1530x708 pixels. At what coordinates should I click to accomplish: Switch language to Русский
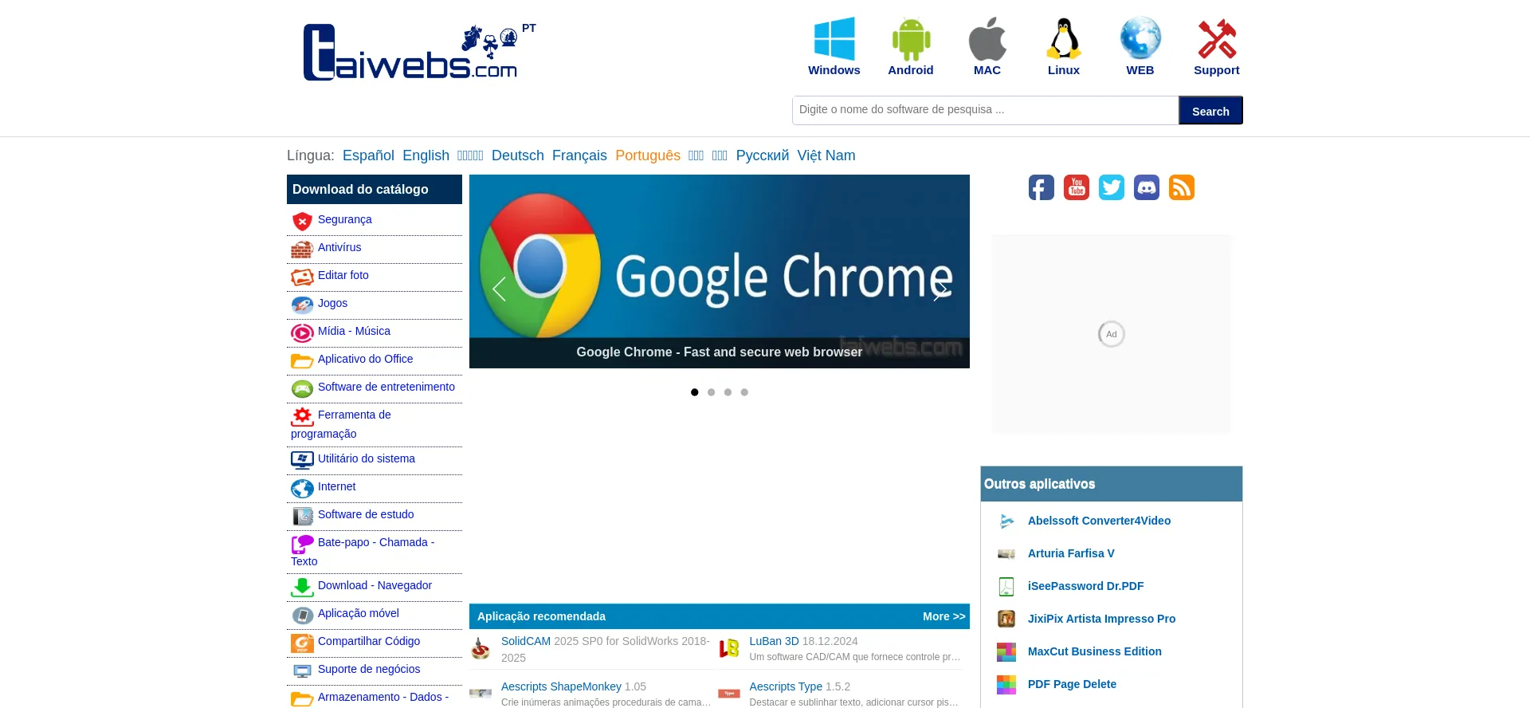pyautogui.click(x=763, y=155)
